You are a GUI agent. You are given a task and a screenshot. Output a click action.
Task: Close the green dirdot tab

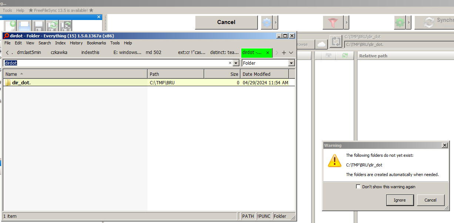tap(268, 53)
